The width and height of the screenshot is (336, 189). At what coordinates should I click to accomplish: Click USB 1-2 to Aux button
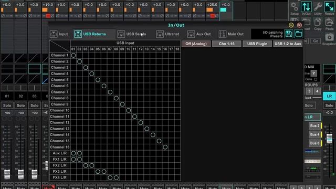[x=288, y=44]
